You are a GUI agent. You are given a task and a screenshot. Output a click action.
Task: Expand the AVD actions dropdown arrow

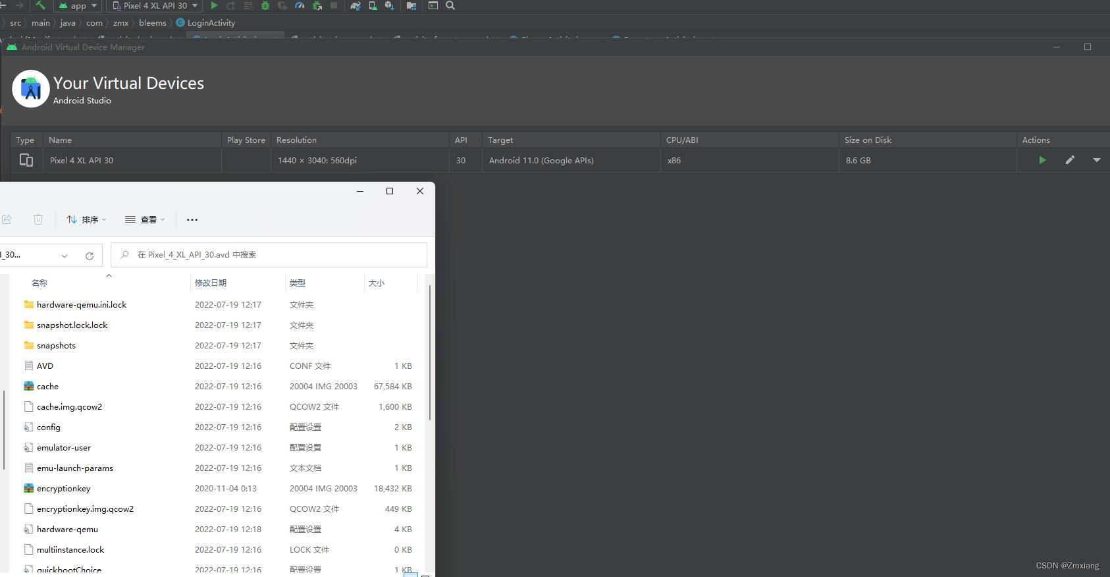point(1097,160)
